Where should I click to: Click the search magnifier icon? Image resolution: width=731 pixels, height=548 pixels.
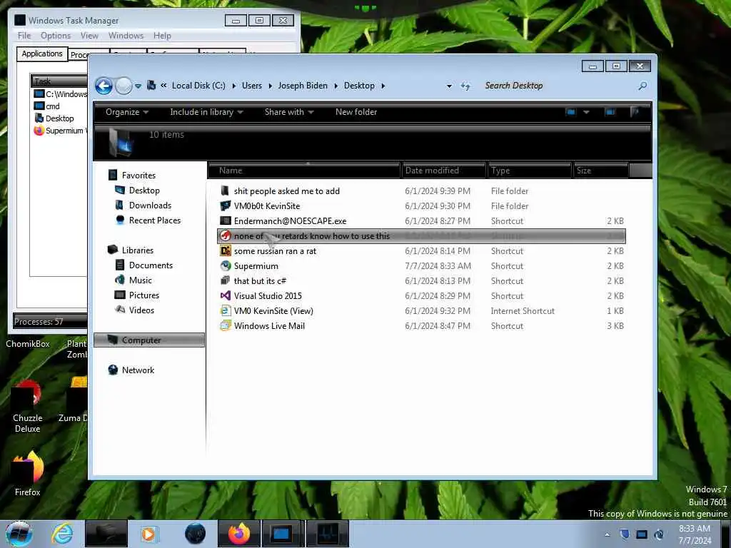(643, 86)
